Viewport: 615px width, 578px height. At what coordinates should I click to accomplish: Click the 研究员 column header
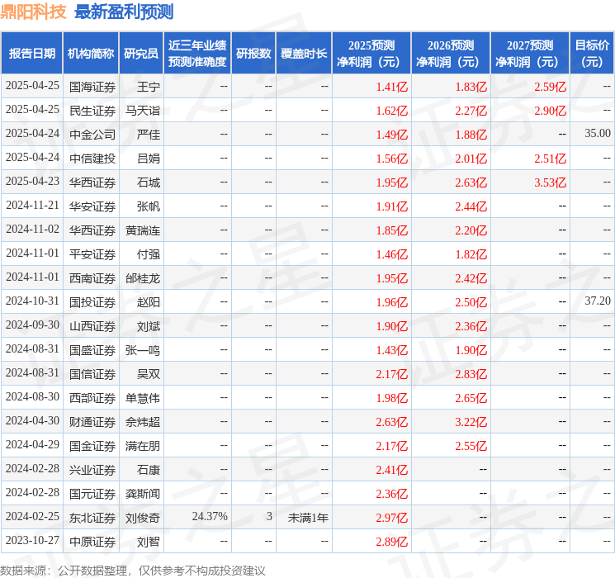[x=141, y=54]
